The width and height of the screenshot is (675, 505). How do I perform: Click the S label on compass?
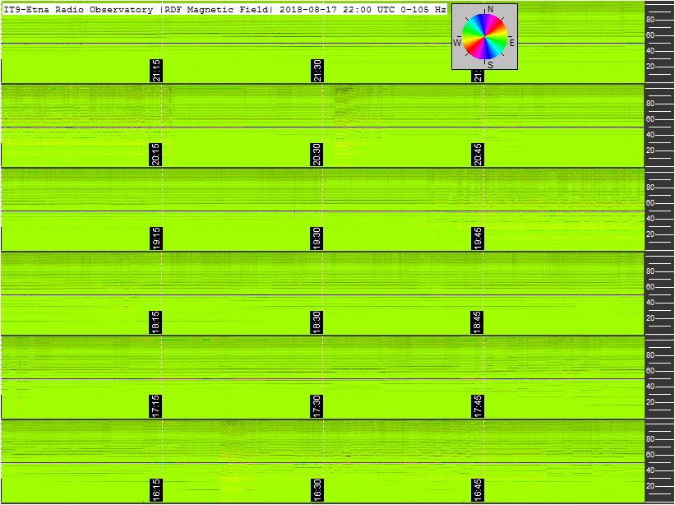[490, 66]
